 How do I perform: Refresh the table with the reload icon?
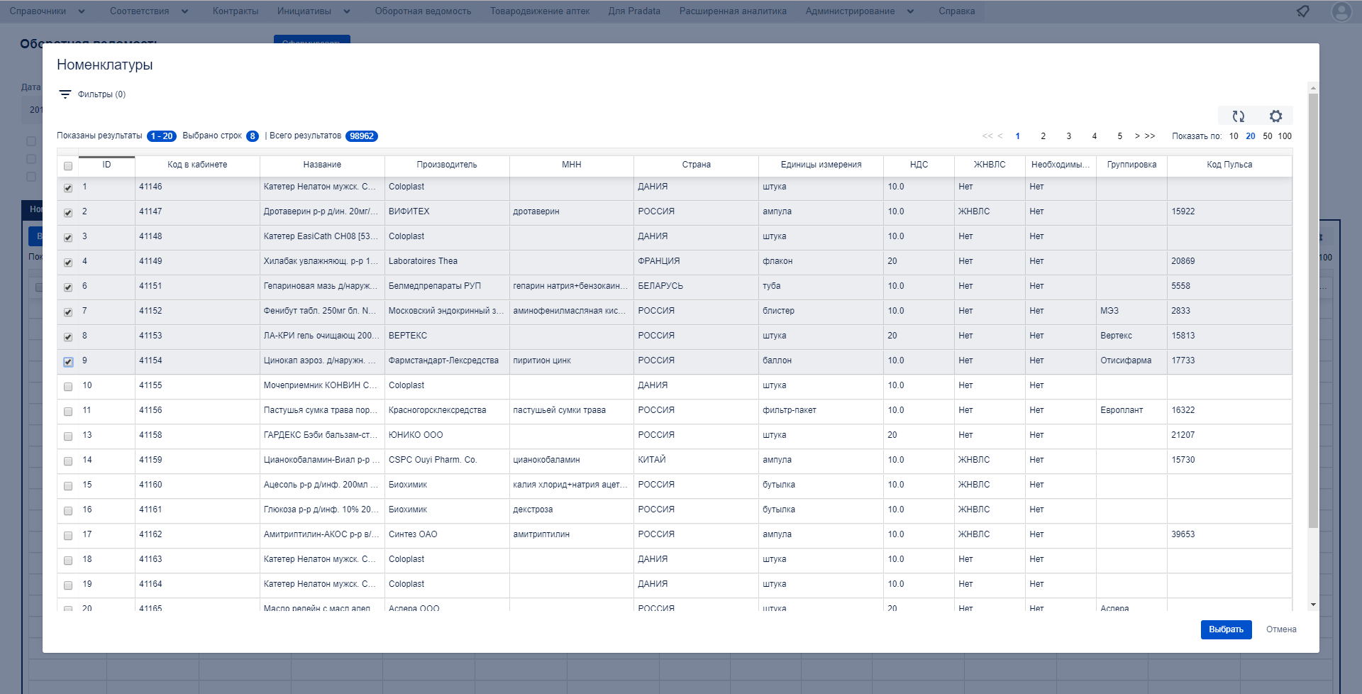click(x=1239, y=116)
